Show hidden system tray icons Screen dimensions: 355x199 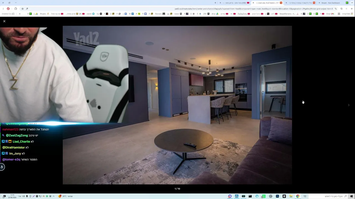click(54, 196)
